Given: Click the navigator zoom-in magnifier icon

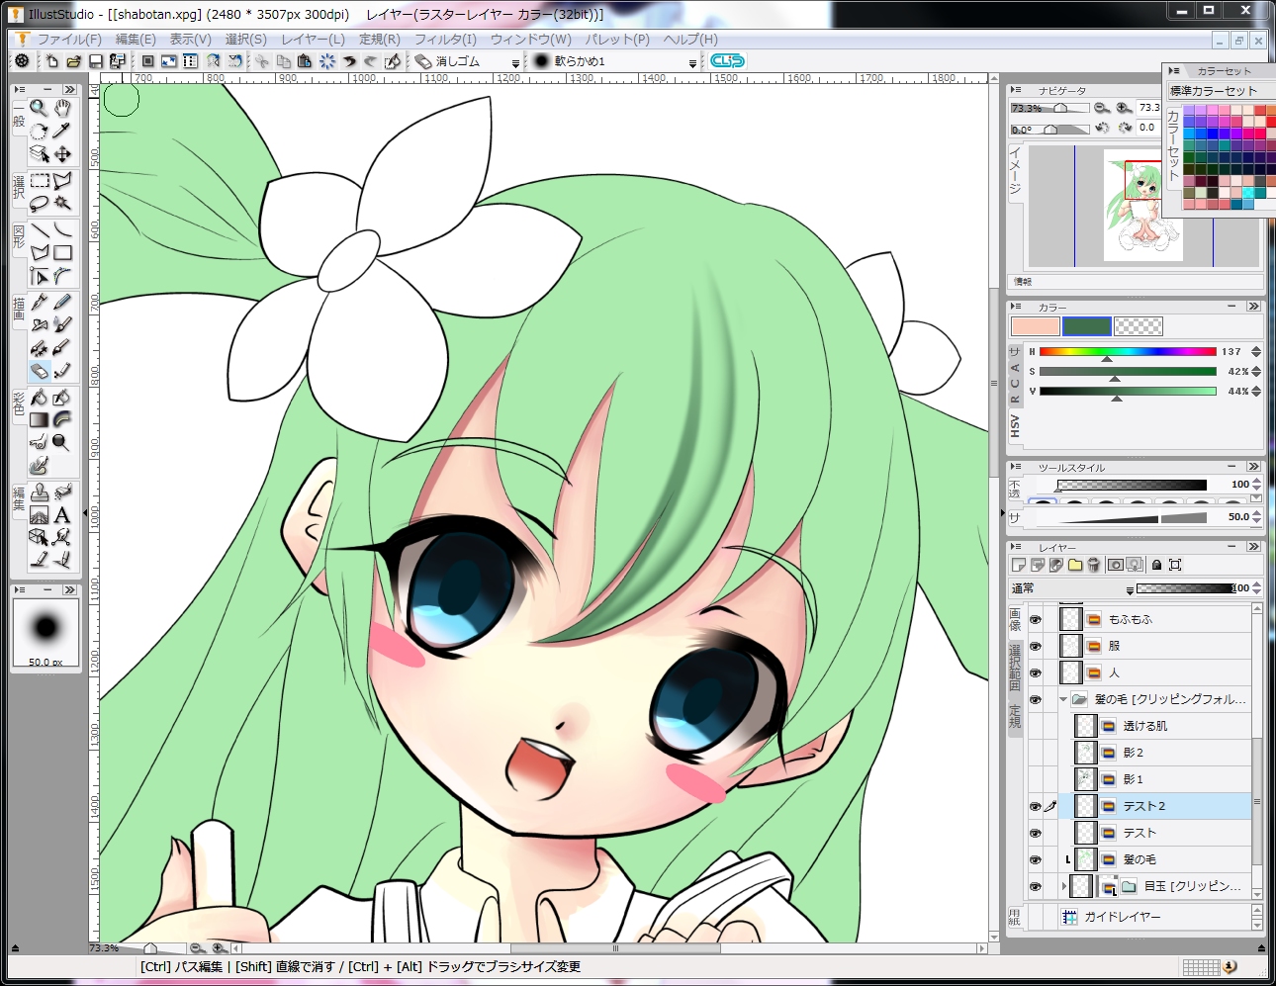Looking at the screenshot, I should [1123, 108].
